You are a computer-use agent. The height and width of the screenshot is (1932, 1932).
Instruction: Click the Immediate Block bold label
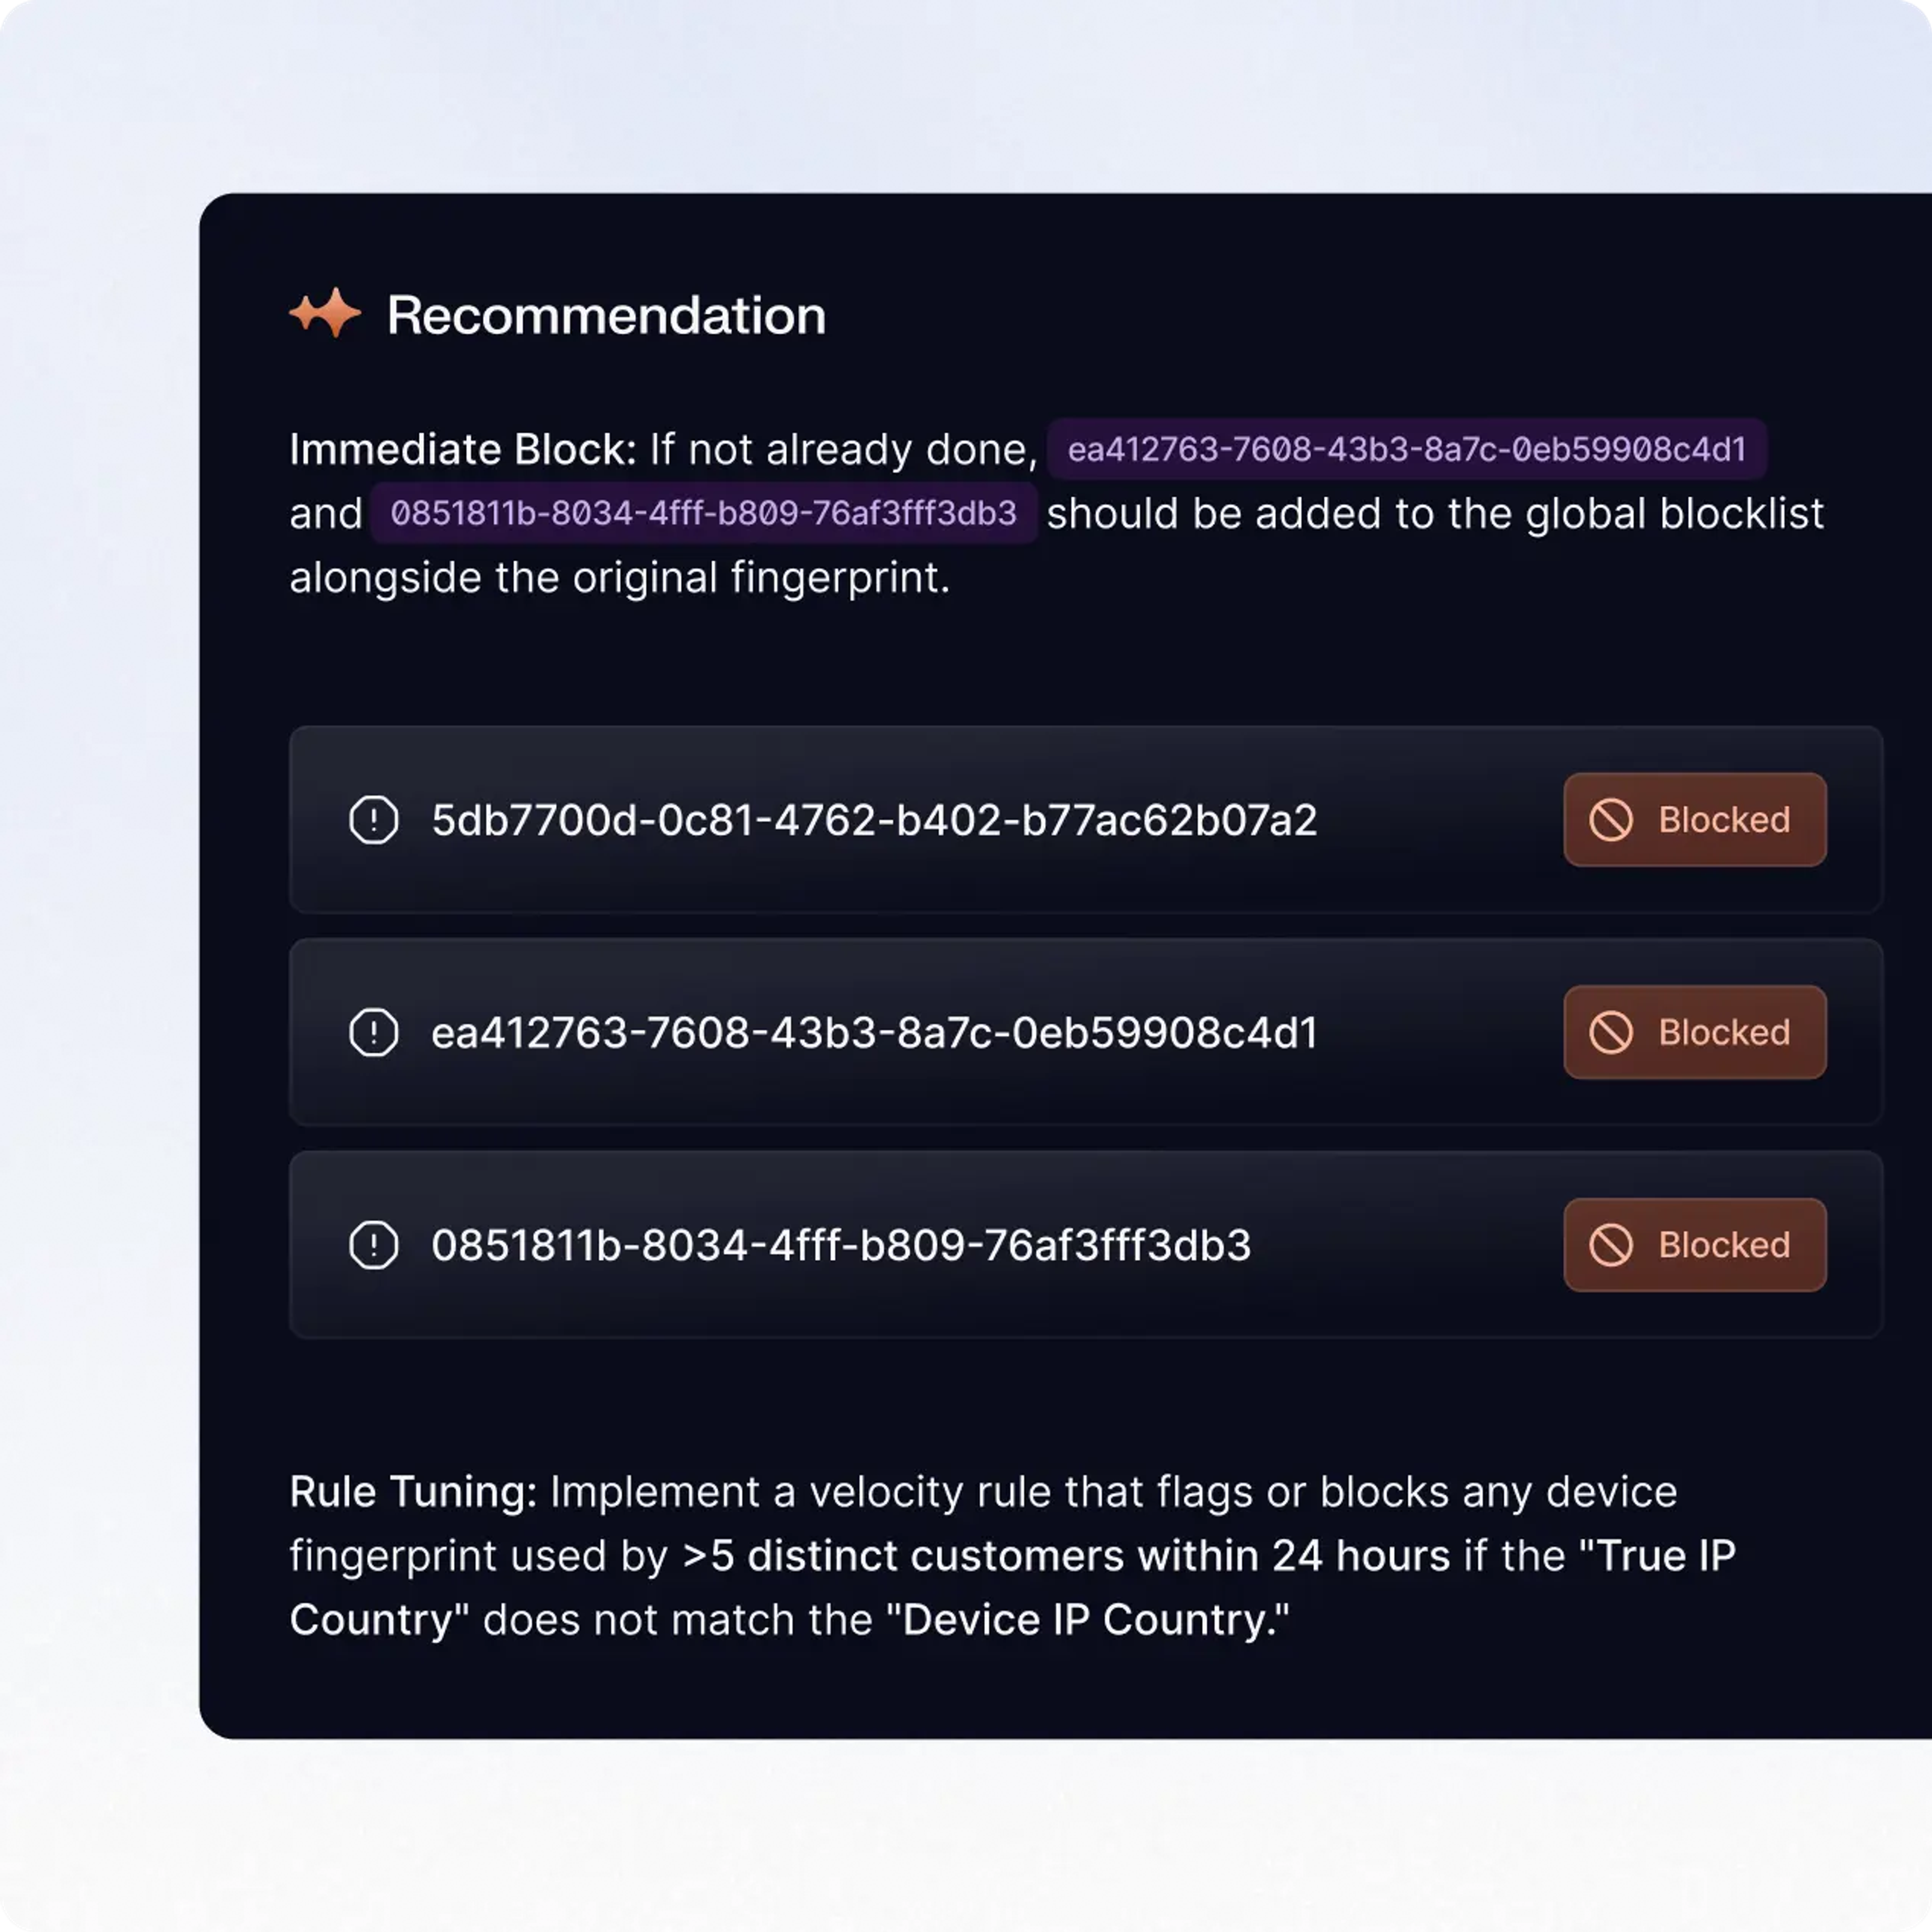[x=463, y=449]
